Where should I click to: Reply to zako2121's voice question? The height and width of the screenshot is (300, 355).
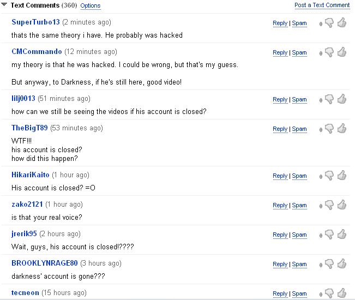(280, 205)
